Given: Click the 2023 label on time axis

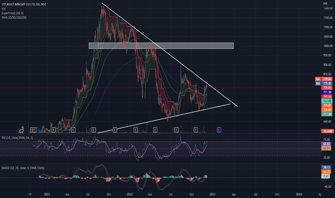Looking at the screenshot, I should [212, 194].
